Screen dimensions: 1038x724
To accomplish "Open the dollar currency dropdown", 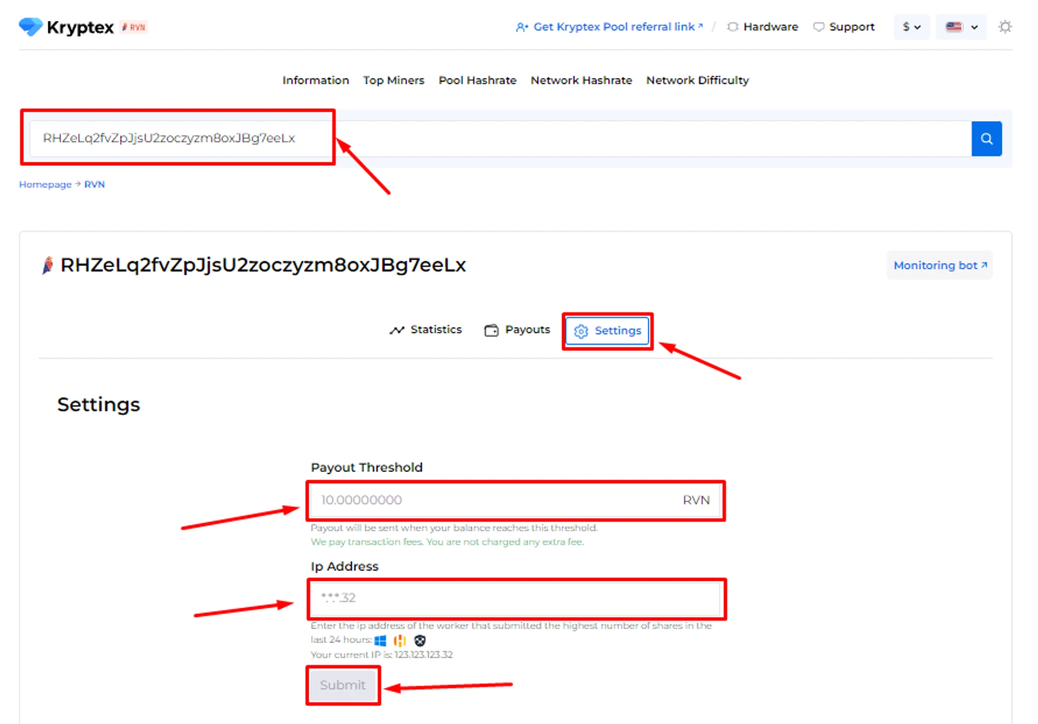I will click(911, 27).
